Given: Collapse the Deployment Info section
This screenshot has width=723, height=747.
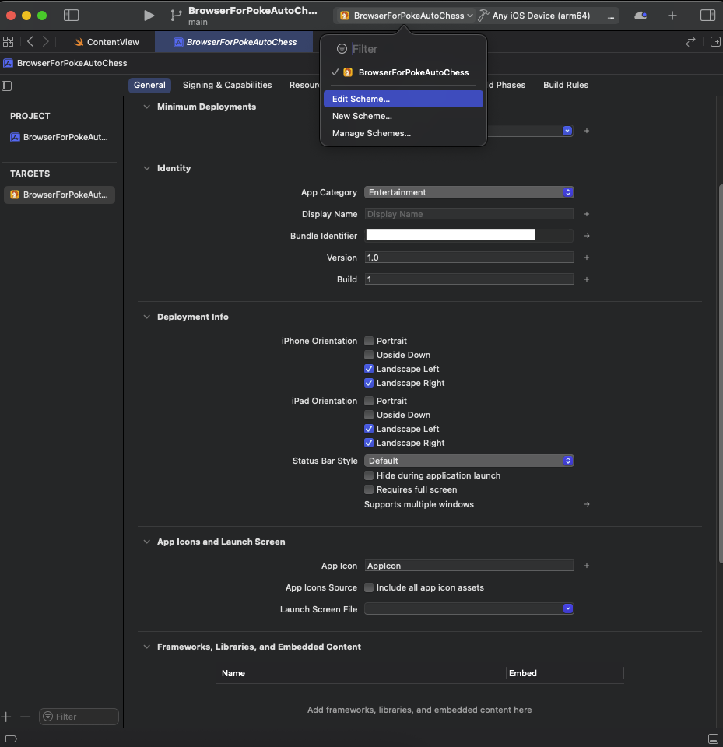Looking at the screenshot, I should tap(147, 317).
